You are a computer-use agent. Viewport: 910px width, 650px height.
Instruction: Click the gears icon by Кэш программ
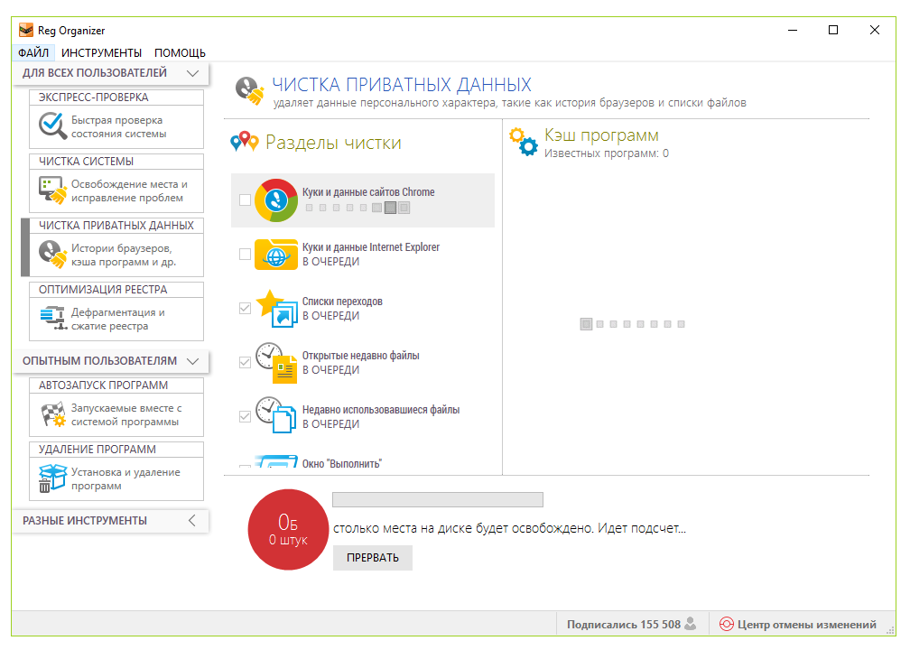tap(524, 142)
